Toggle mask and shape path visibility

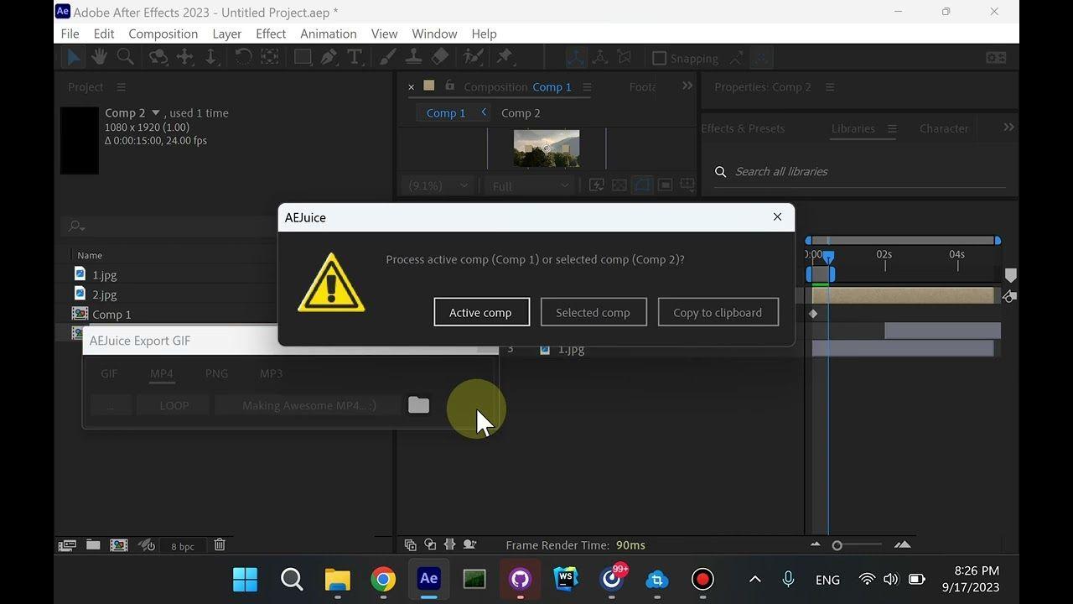coord(642,185)
